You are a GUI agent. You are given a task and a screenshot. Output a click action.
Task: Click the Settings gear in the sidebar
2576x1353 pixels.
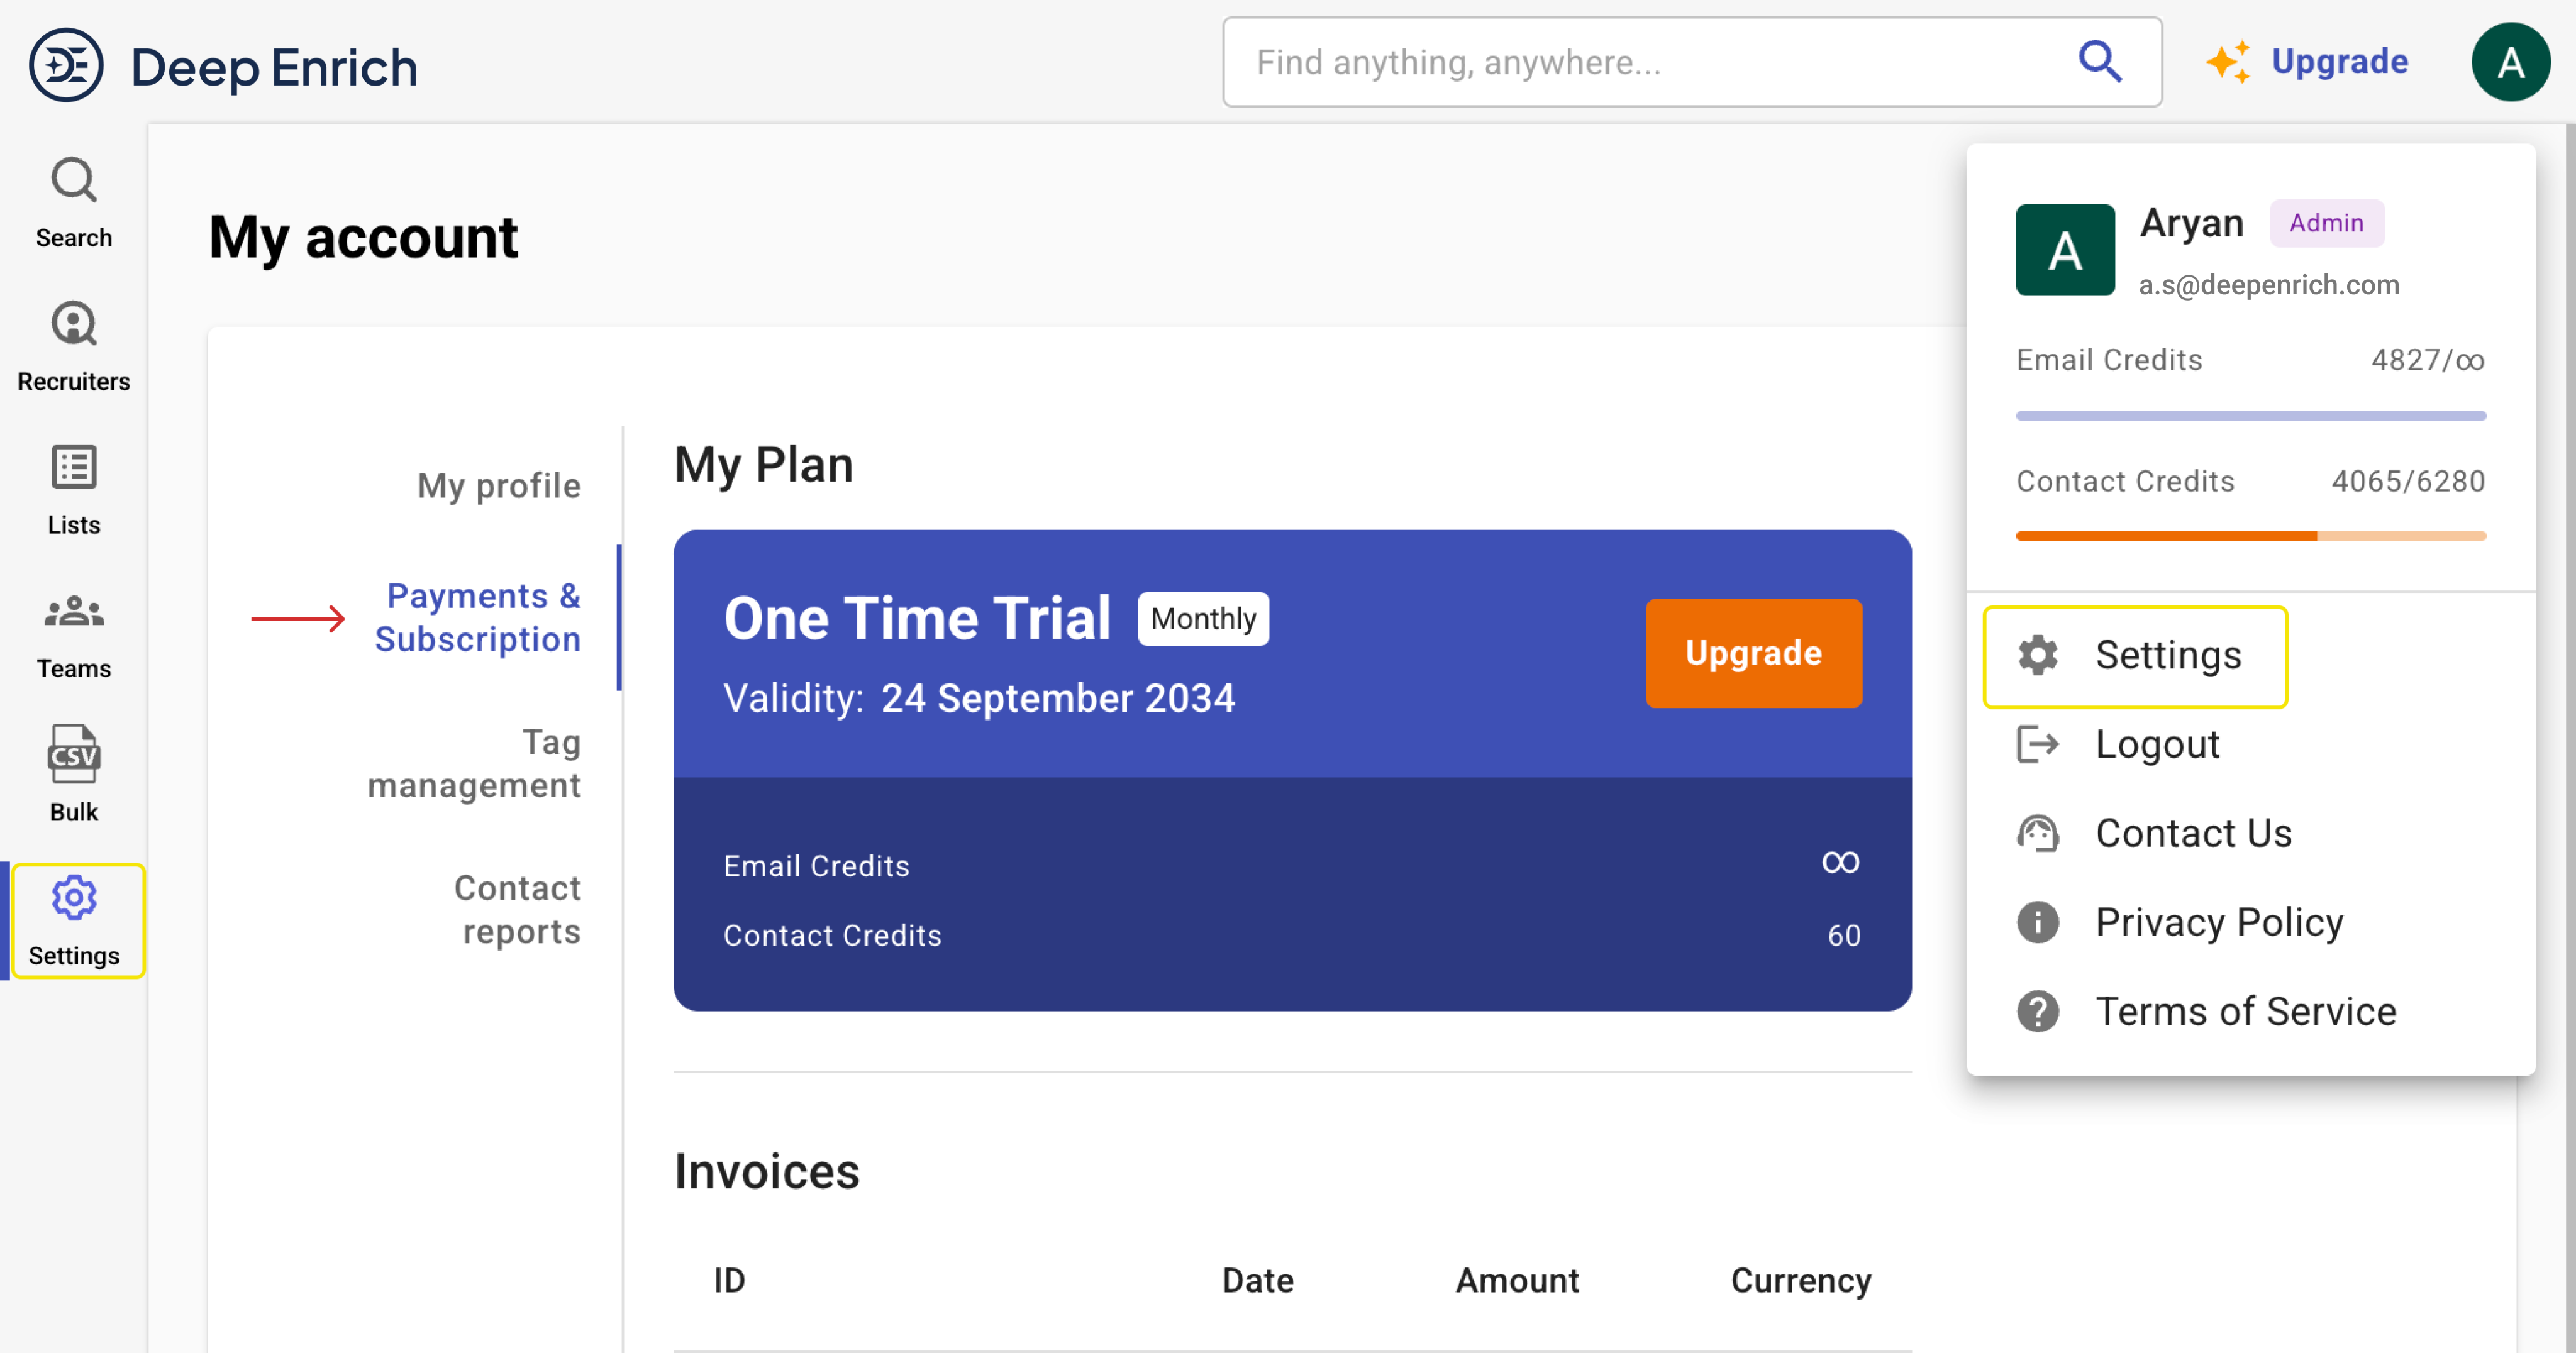pyautogui.click(x=75, y=919)
